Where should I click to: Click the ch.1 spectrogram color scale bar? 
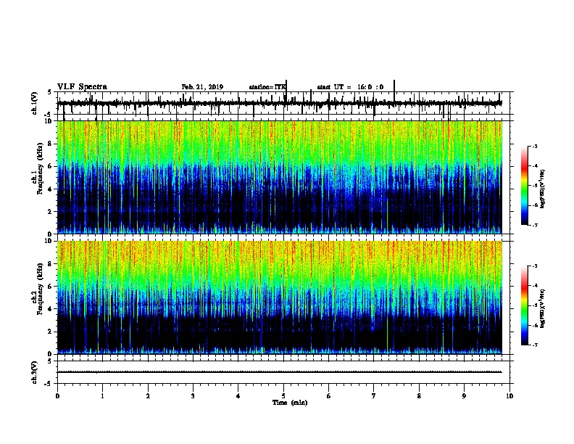pos(524,186)
